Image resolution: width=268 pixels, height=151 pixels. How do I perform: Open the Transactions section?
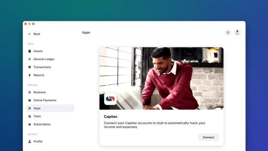coord(50,67)
